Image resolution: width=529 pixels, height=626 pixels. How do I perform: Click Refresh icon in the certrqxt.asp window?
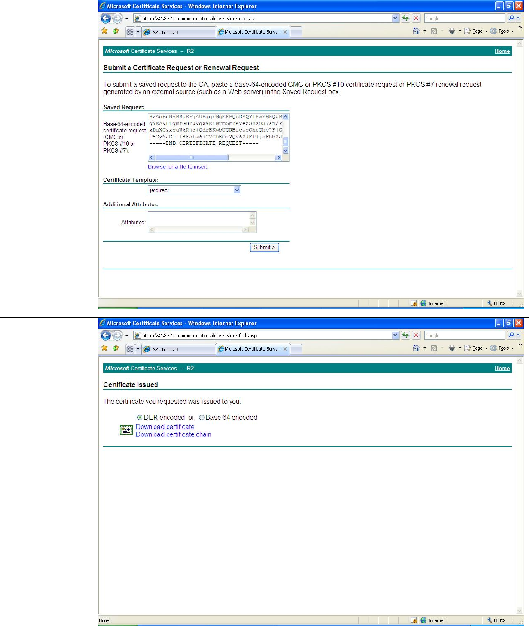tap(405, 18)
